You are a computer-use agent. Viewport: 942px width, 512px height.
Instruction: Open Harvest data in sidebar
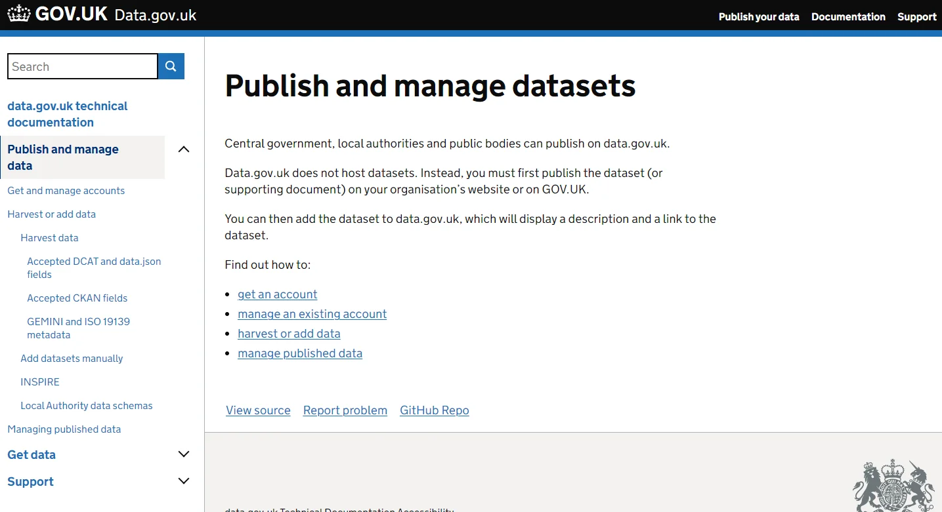tap(49, 238)
